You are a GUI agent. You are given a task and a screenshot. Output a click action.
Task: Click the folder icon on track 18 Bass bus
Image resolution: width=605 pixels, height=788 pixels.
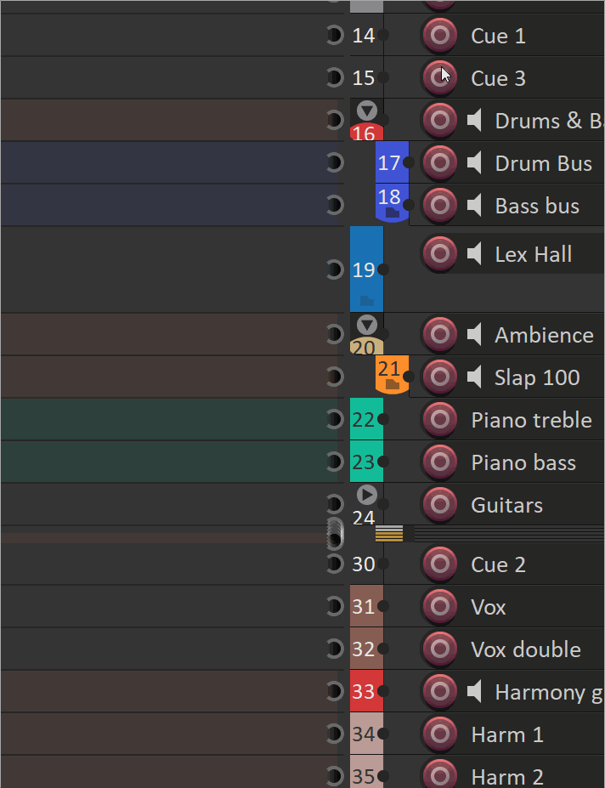coord(393,212)
